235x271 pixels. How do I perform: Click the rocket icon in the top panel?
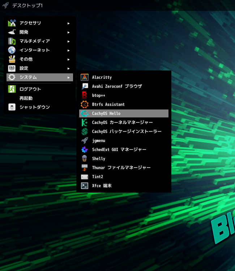pos(5,5)
